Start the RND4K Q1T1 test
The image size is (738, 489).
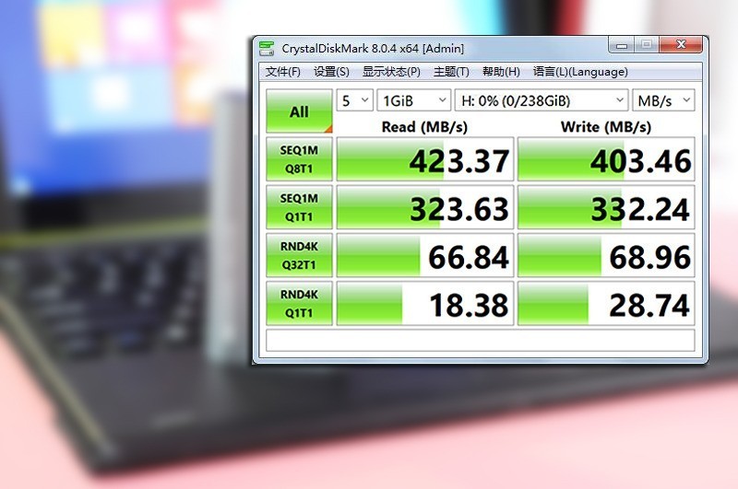pos(299,303)
